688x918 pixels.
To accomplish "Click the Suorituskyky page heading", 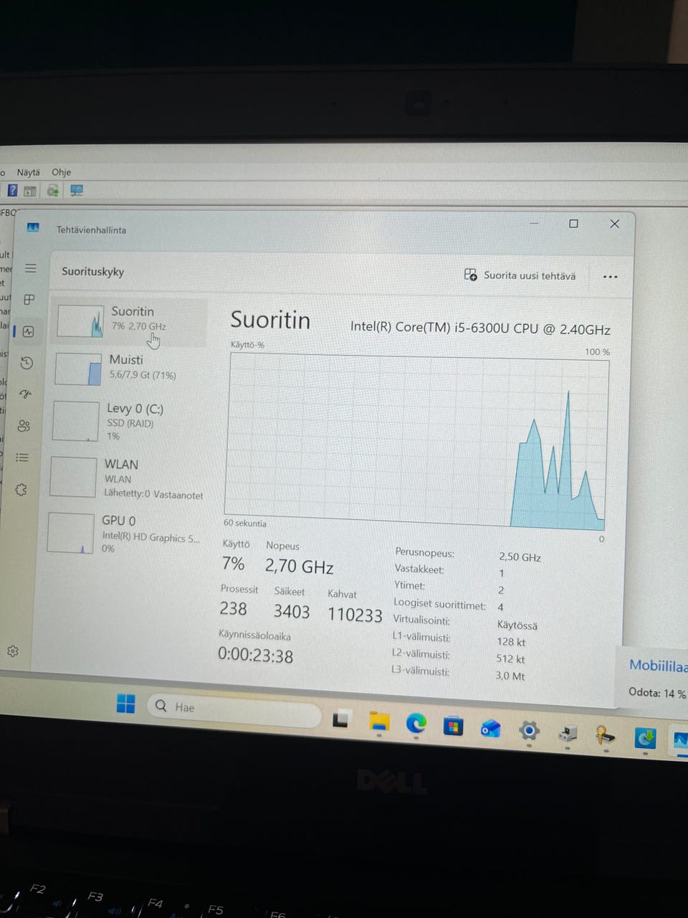I will 92,271.
